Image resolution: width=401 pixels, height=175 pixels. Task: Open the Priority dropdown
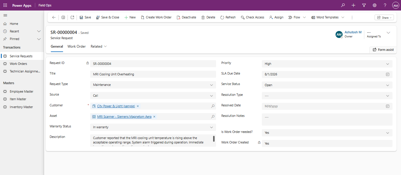[x=327, y=64]
